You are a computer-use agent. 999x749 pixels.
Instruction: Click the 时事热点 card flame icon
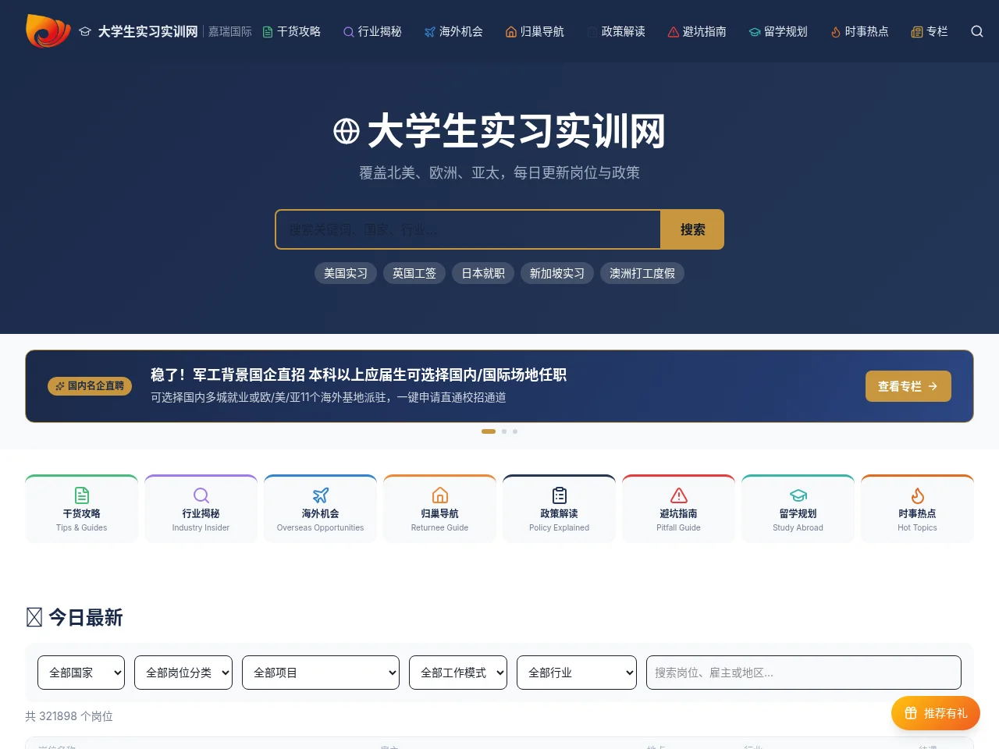[918, 495]
